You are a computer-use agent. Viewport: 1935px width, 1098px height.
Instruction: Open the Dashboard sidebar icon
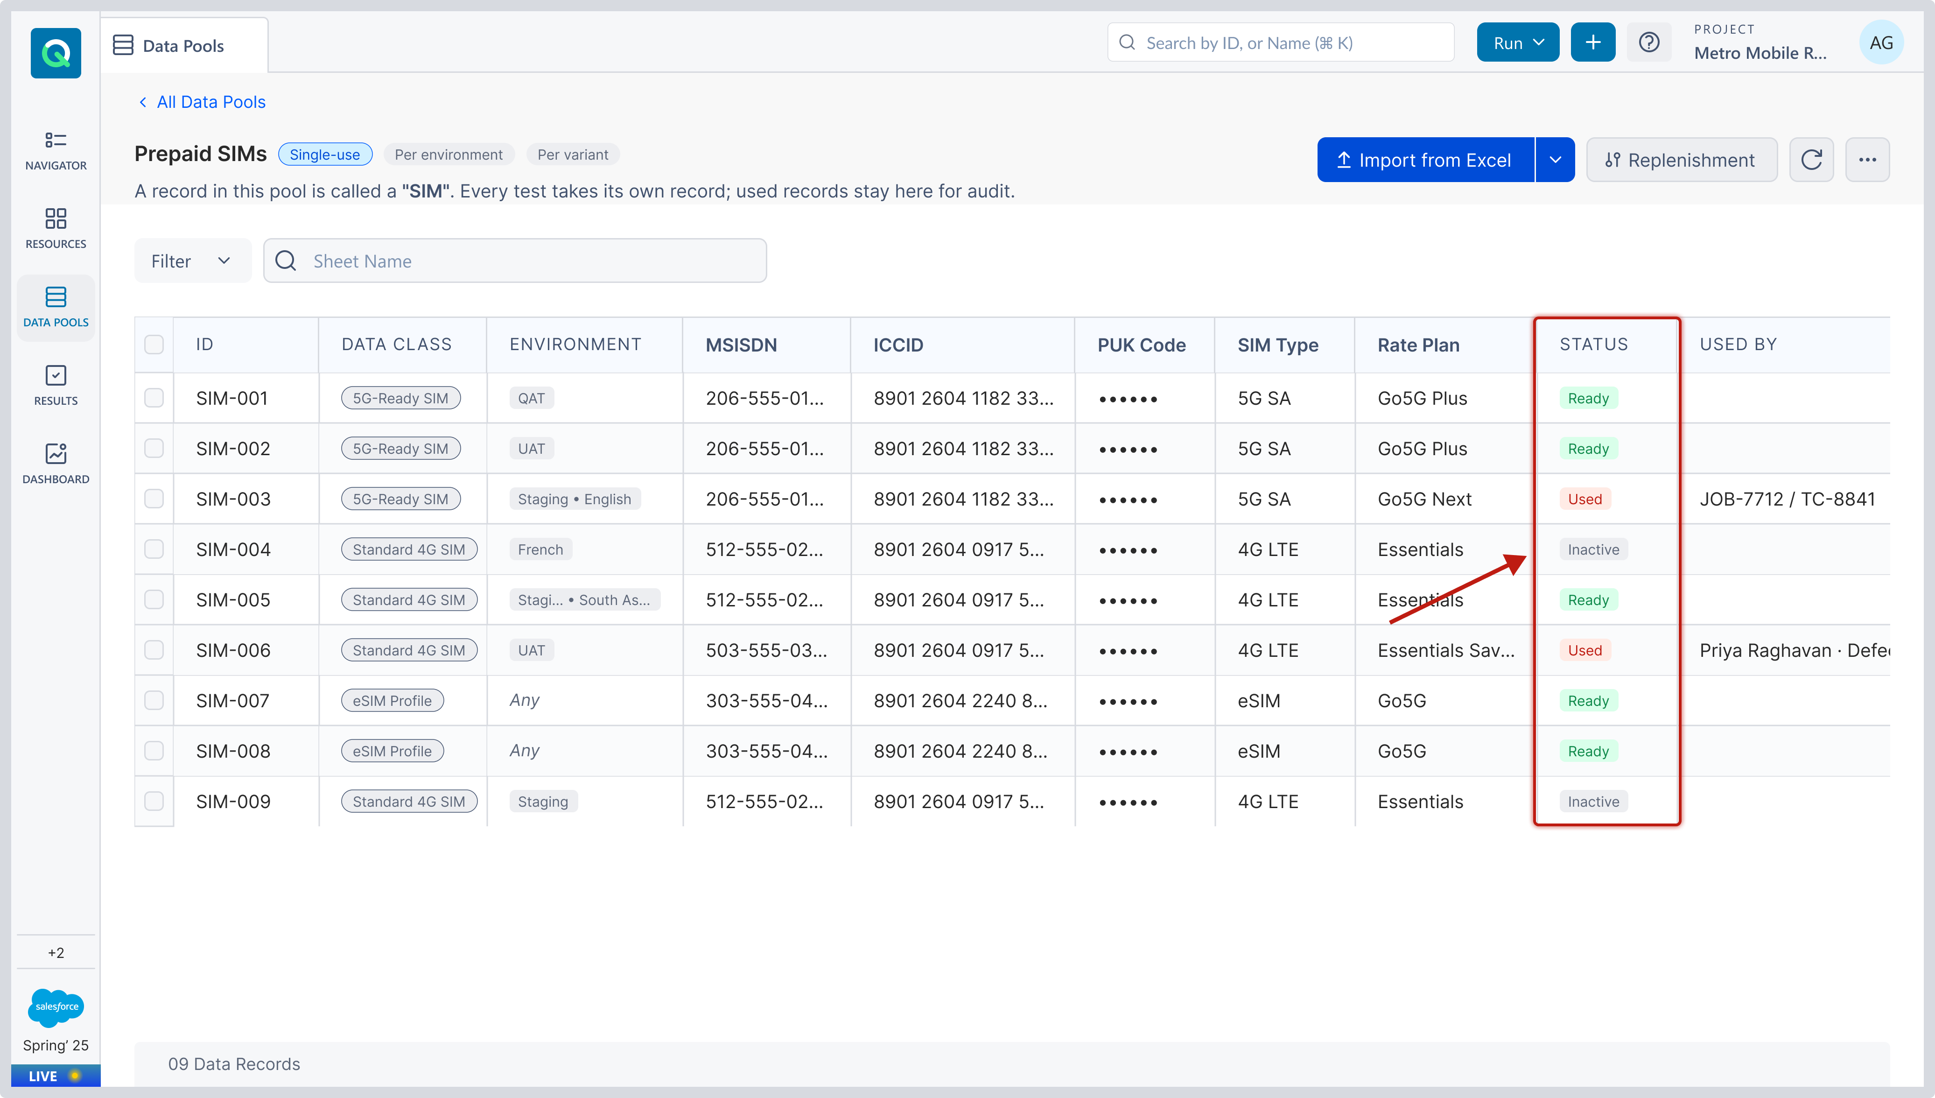pyautogui.click(x=56, y=464)
